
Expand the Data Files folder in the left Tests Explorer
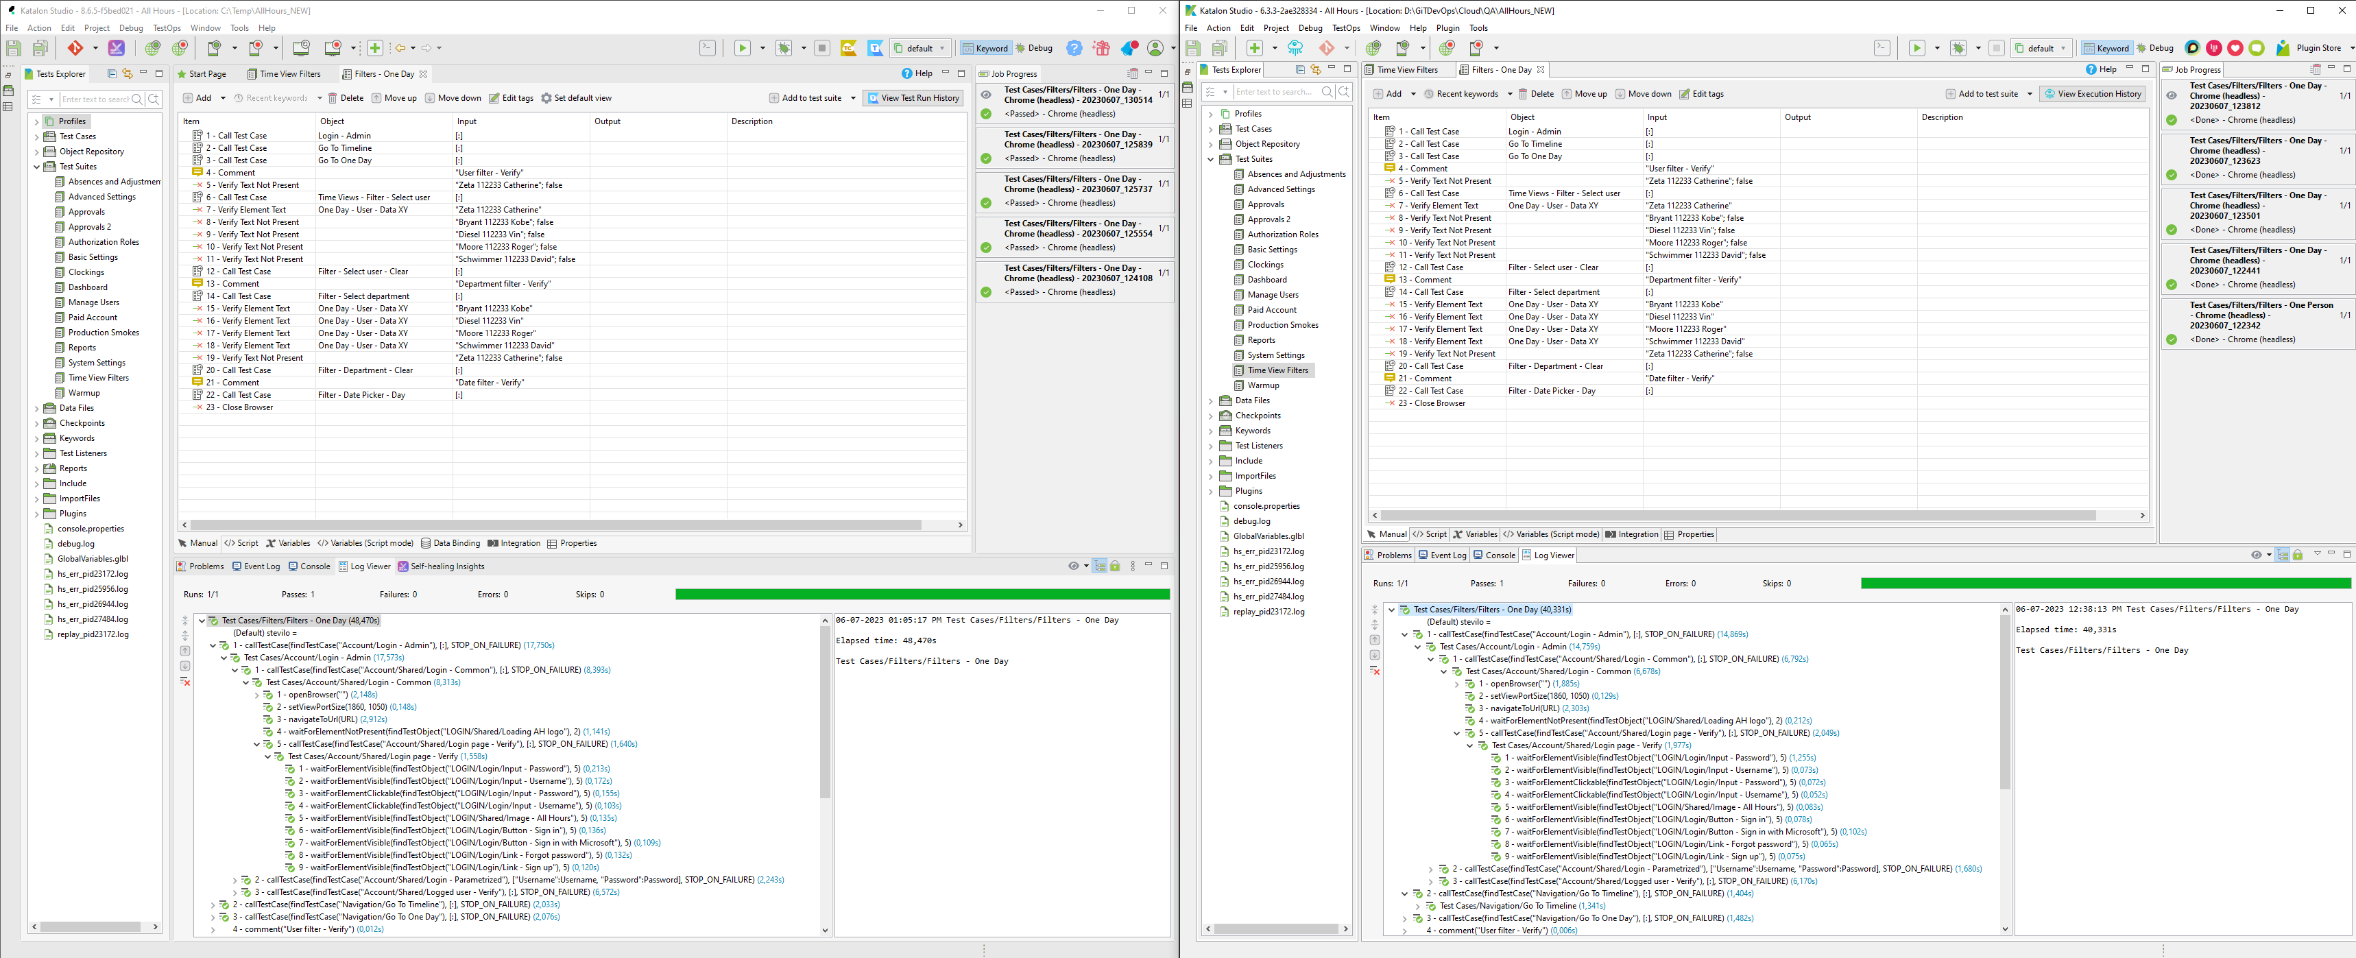click(x=36, y=408)
